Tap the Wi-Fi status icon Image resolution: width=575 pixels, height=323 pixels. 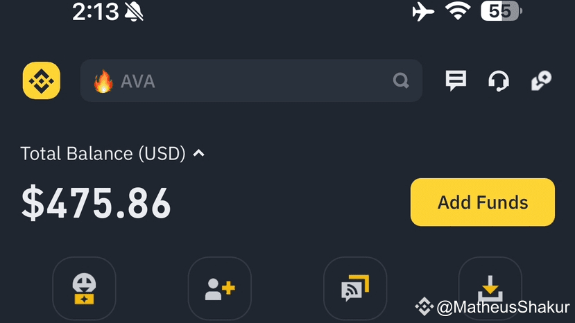click(458, 10)
